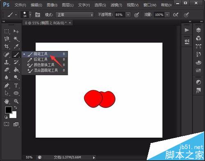This screenshot has width=205, height=161.
Task: Change the screen mode
Action: pyautogui.click(x=16, y=124)
